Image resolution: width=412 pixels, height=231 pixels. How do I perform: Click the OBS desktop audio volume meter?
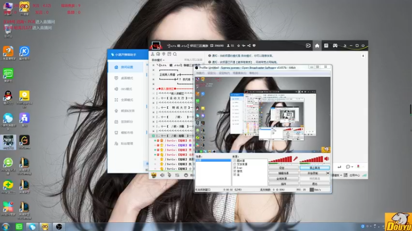[312, 159]
